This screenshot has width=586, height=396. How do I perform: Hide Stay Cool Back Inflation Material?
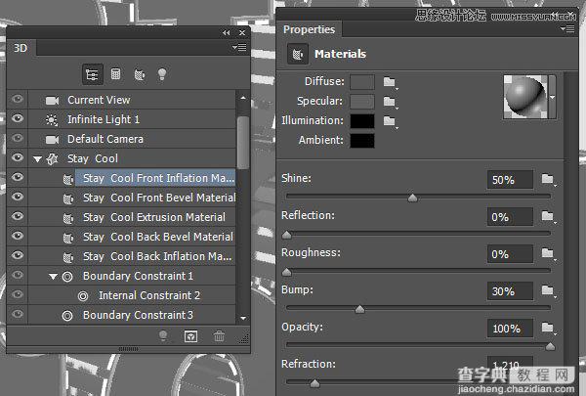18,255
